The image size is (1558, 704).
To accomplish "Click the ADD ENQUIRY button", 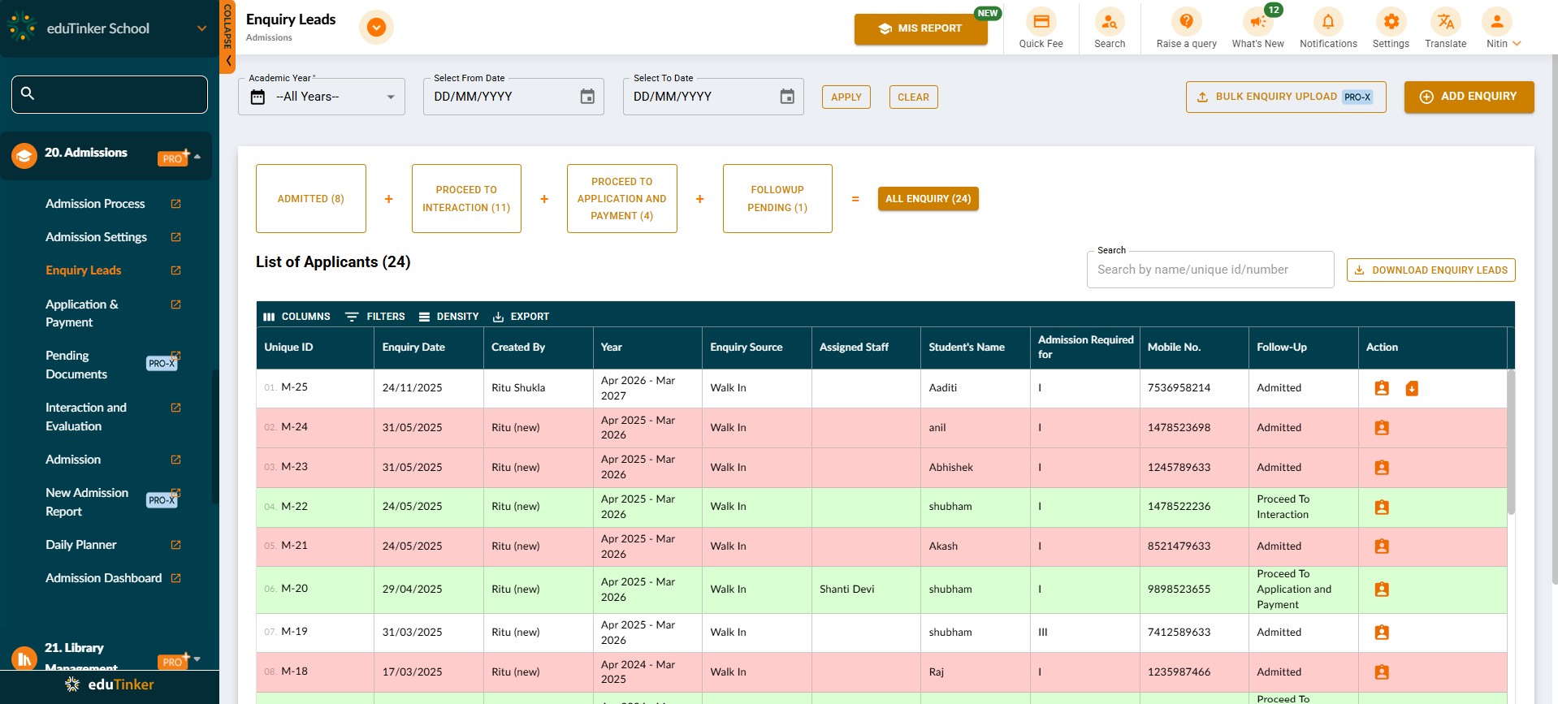I will tap(1469, 97).
